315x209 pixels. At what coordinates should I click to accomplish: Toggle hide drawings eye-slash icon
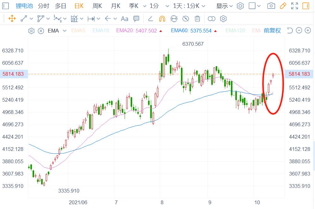click(x=186, y=19)
